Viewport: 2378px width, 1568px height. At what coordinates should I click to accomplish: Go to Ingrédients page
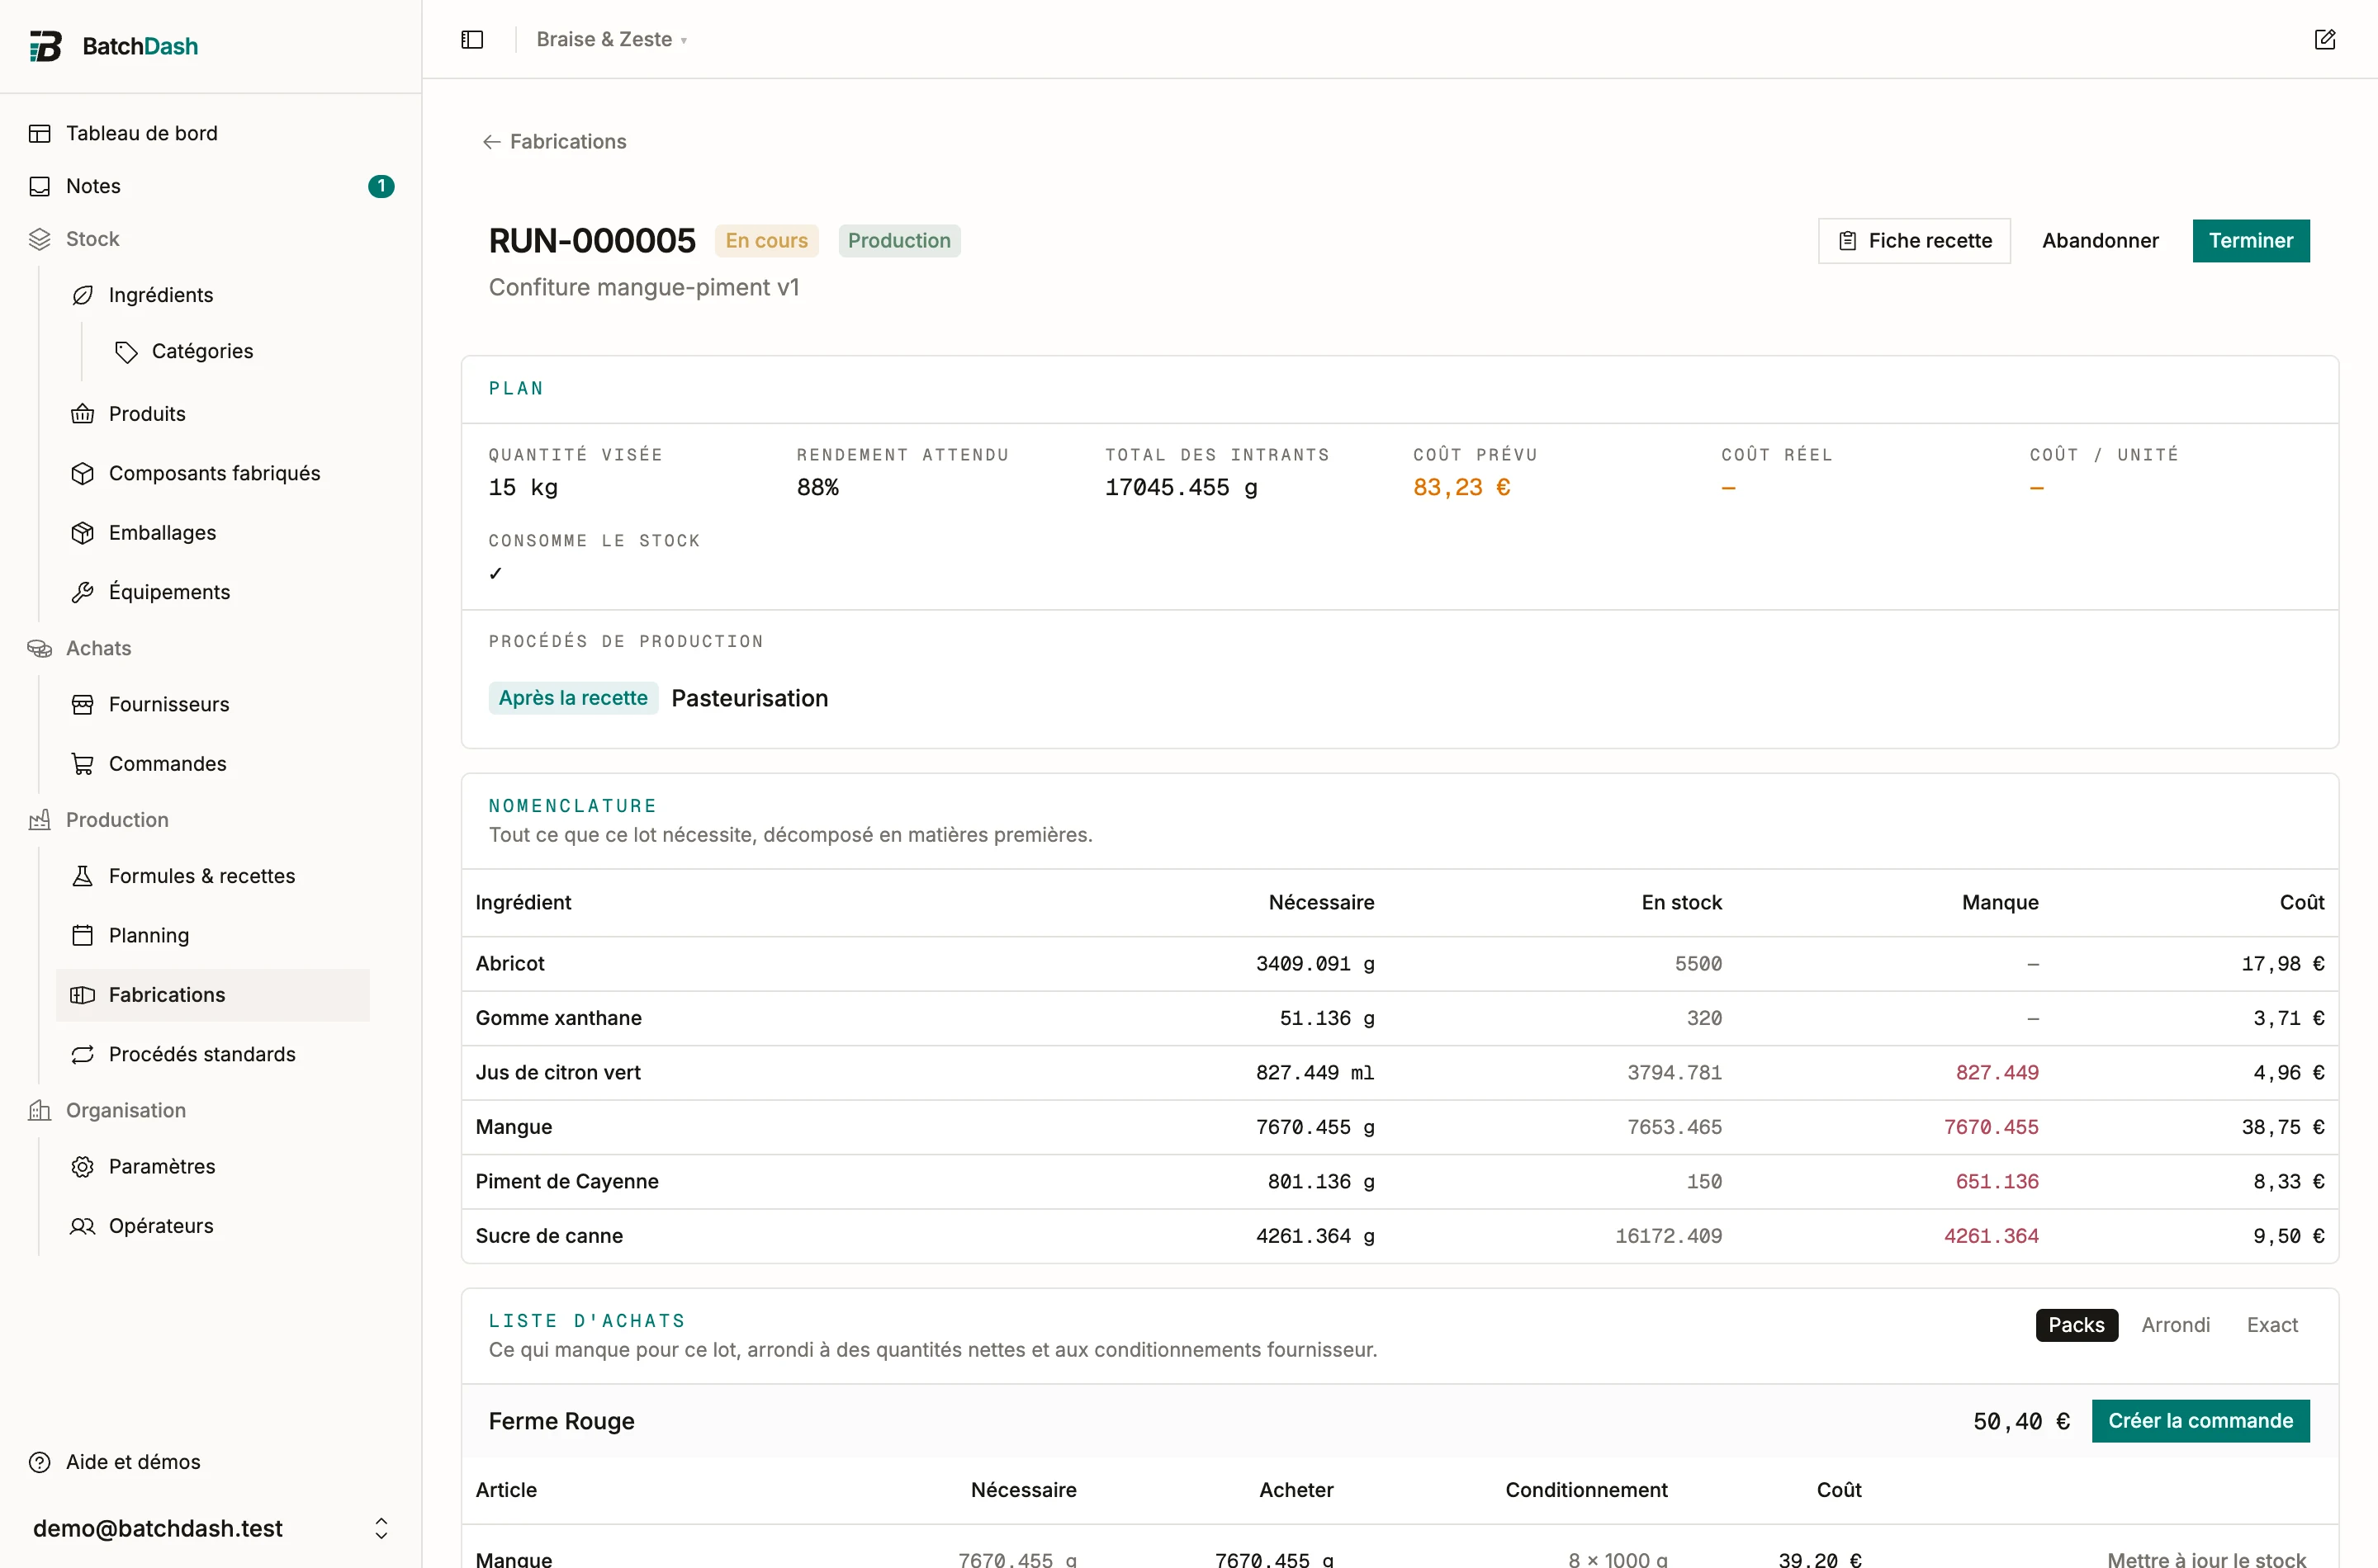click(213, 295)
